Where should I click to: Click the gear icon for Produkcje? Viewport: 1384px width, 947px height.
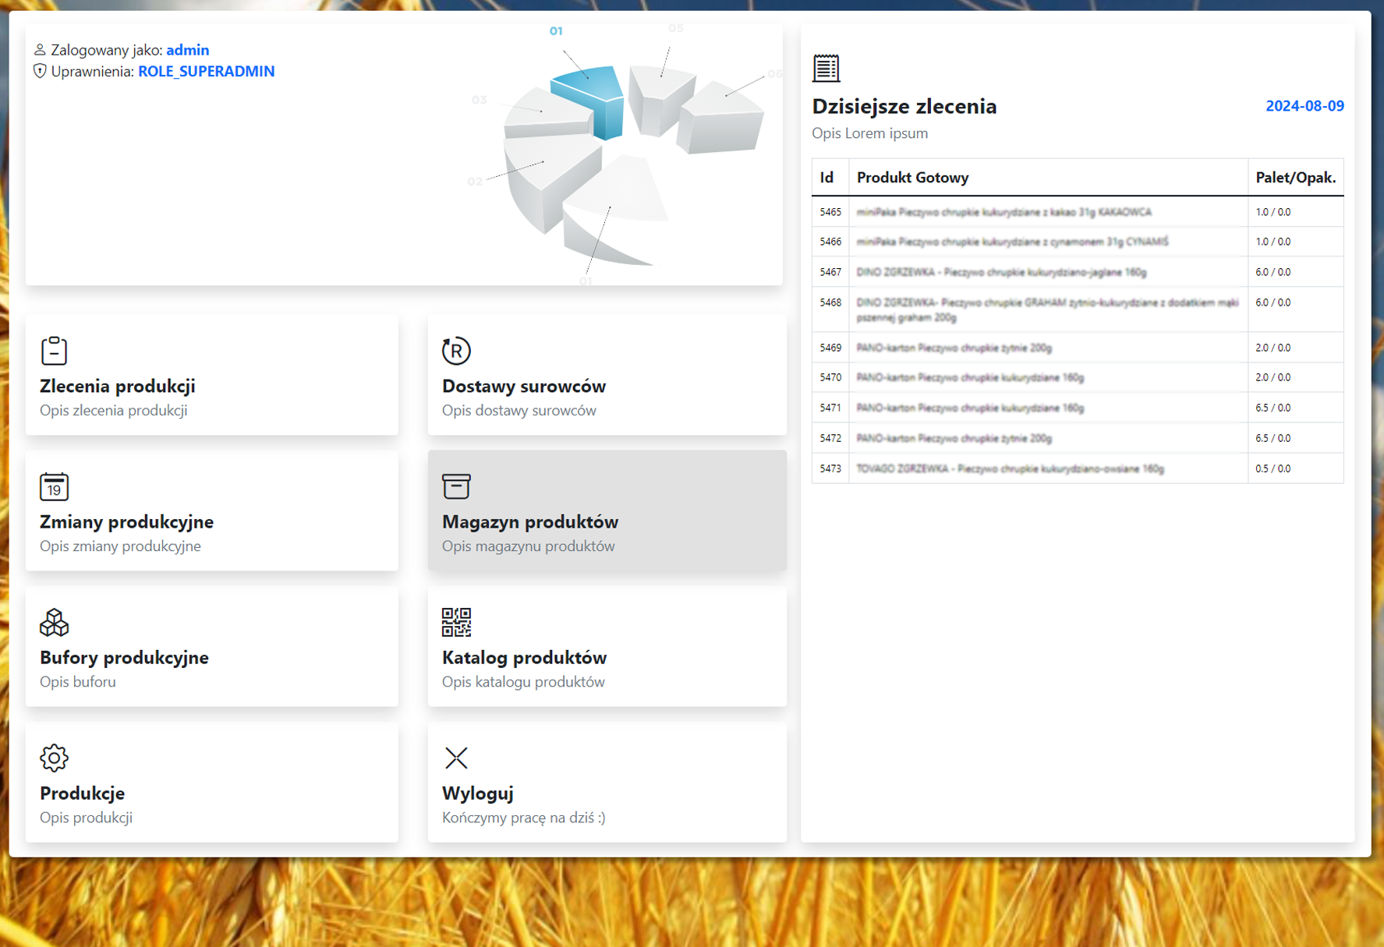point(54,758)
